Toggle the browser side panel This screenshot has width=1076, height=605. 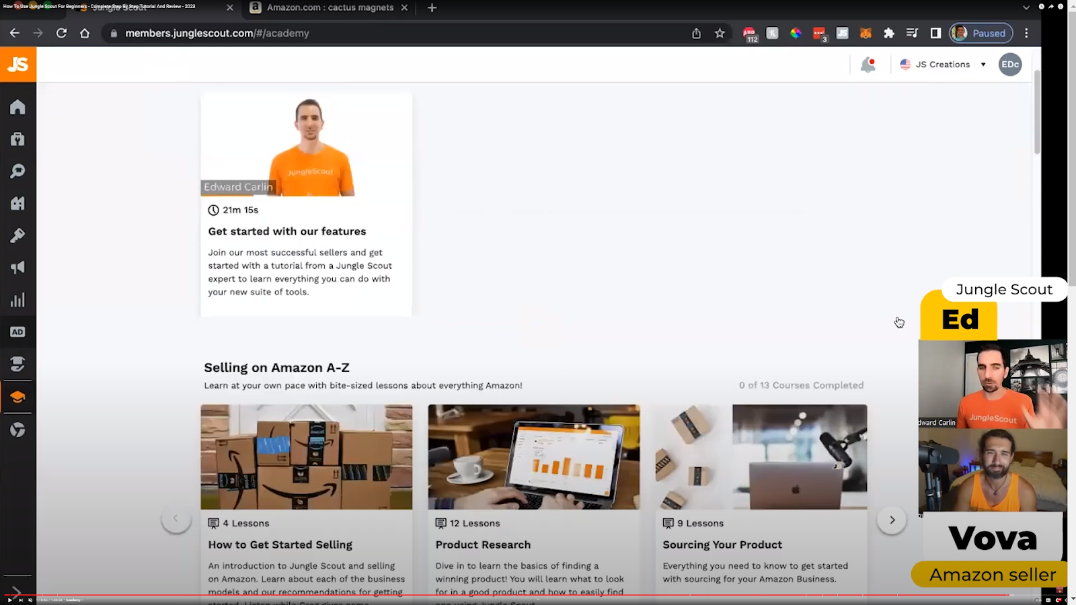coord(935,33)
